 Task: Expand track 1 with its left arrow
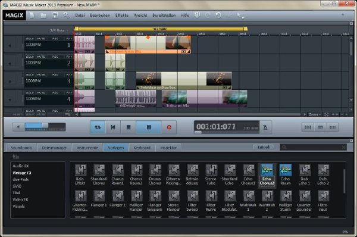coord(10,46)
